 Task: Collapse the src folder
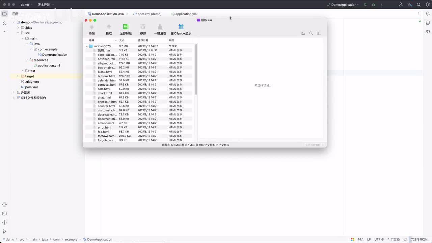click(18, 33)
